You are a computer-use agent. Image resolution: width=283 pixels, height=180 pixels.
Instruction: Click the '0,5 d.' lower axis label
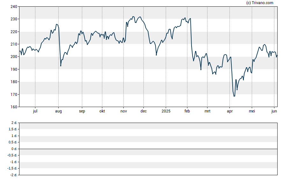[x=13, y=142]
